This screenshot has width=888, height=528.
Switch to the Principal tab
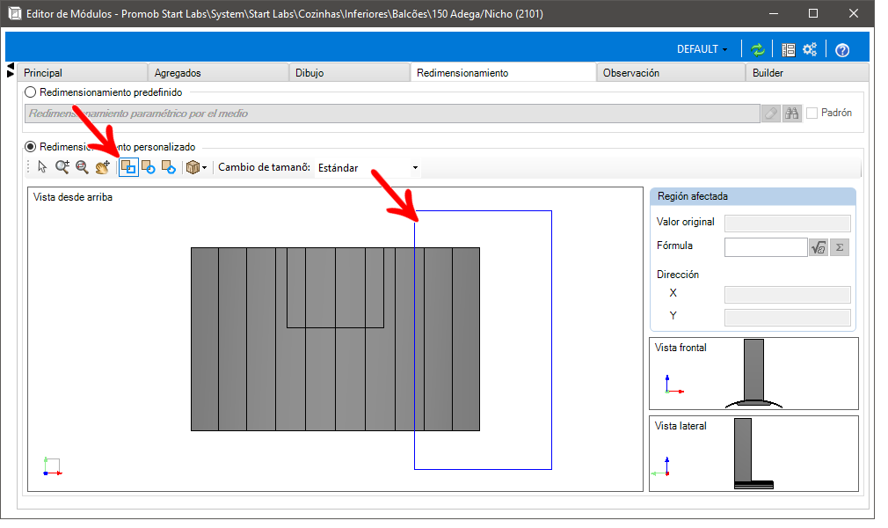click(82, 72)
